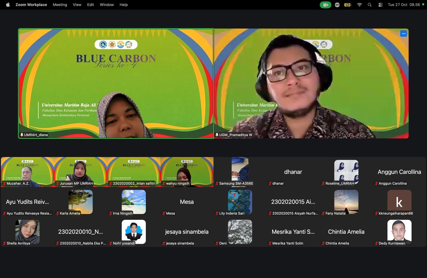Viewport: 427px width, 278px height.
Task: Open Control Center
Action: click(x=381, y=5)
